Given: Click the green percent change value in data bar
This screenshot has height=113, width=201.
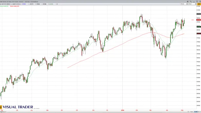Looking at the screenshot, I should pyautogui.click(x=51, y=4).
